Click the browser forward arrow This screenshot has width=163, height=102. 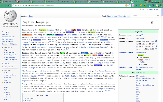click(6, 5)
